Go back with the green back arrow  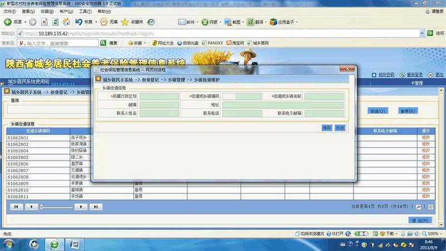(x=8, y=22)
